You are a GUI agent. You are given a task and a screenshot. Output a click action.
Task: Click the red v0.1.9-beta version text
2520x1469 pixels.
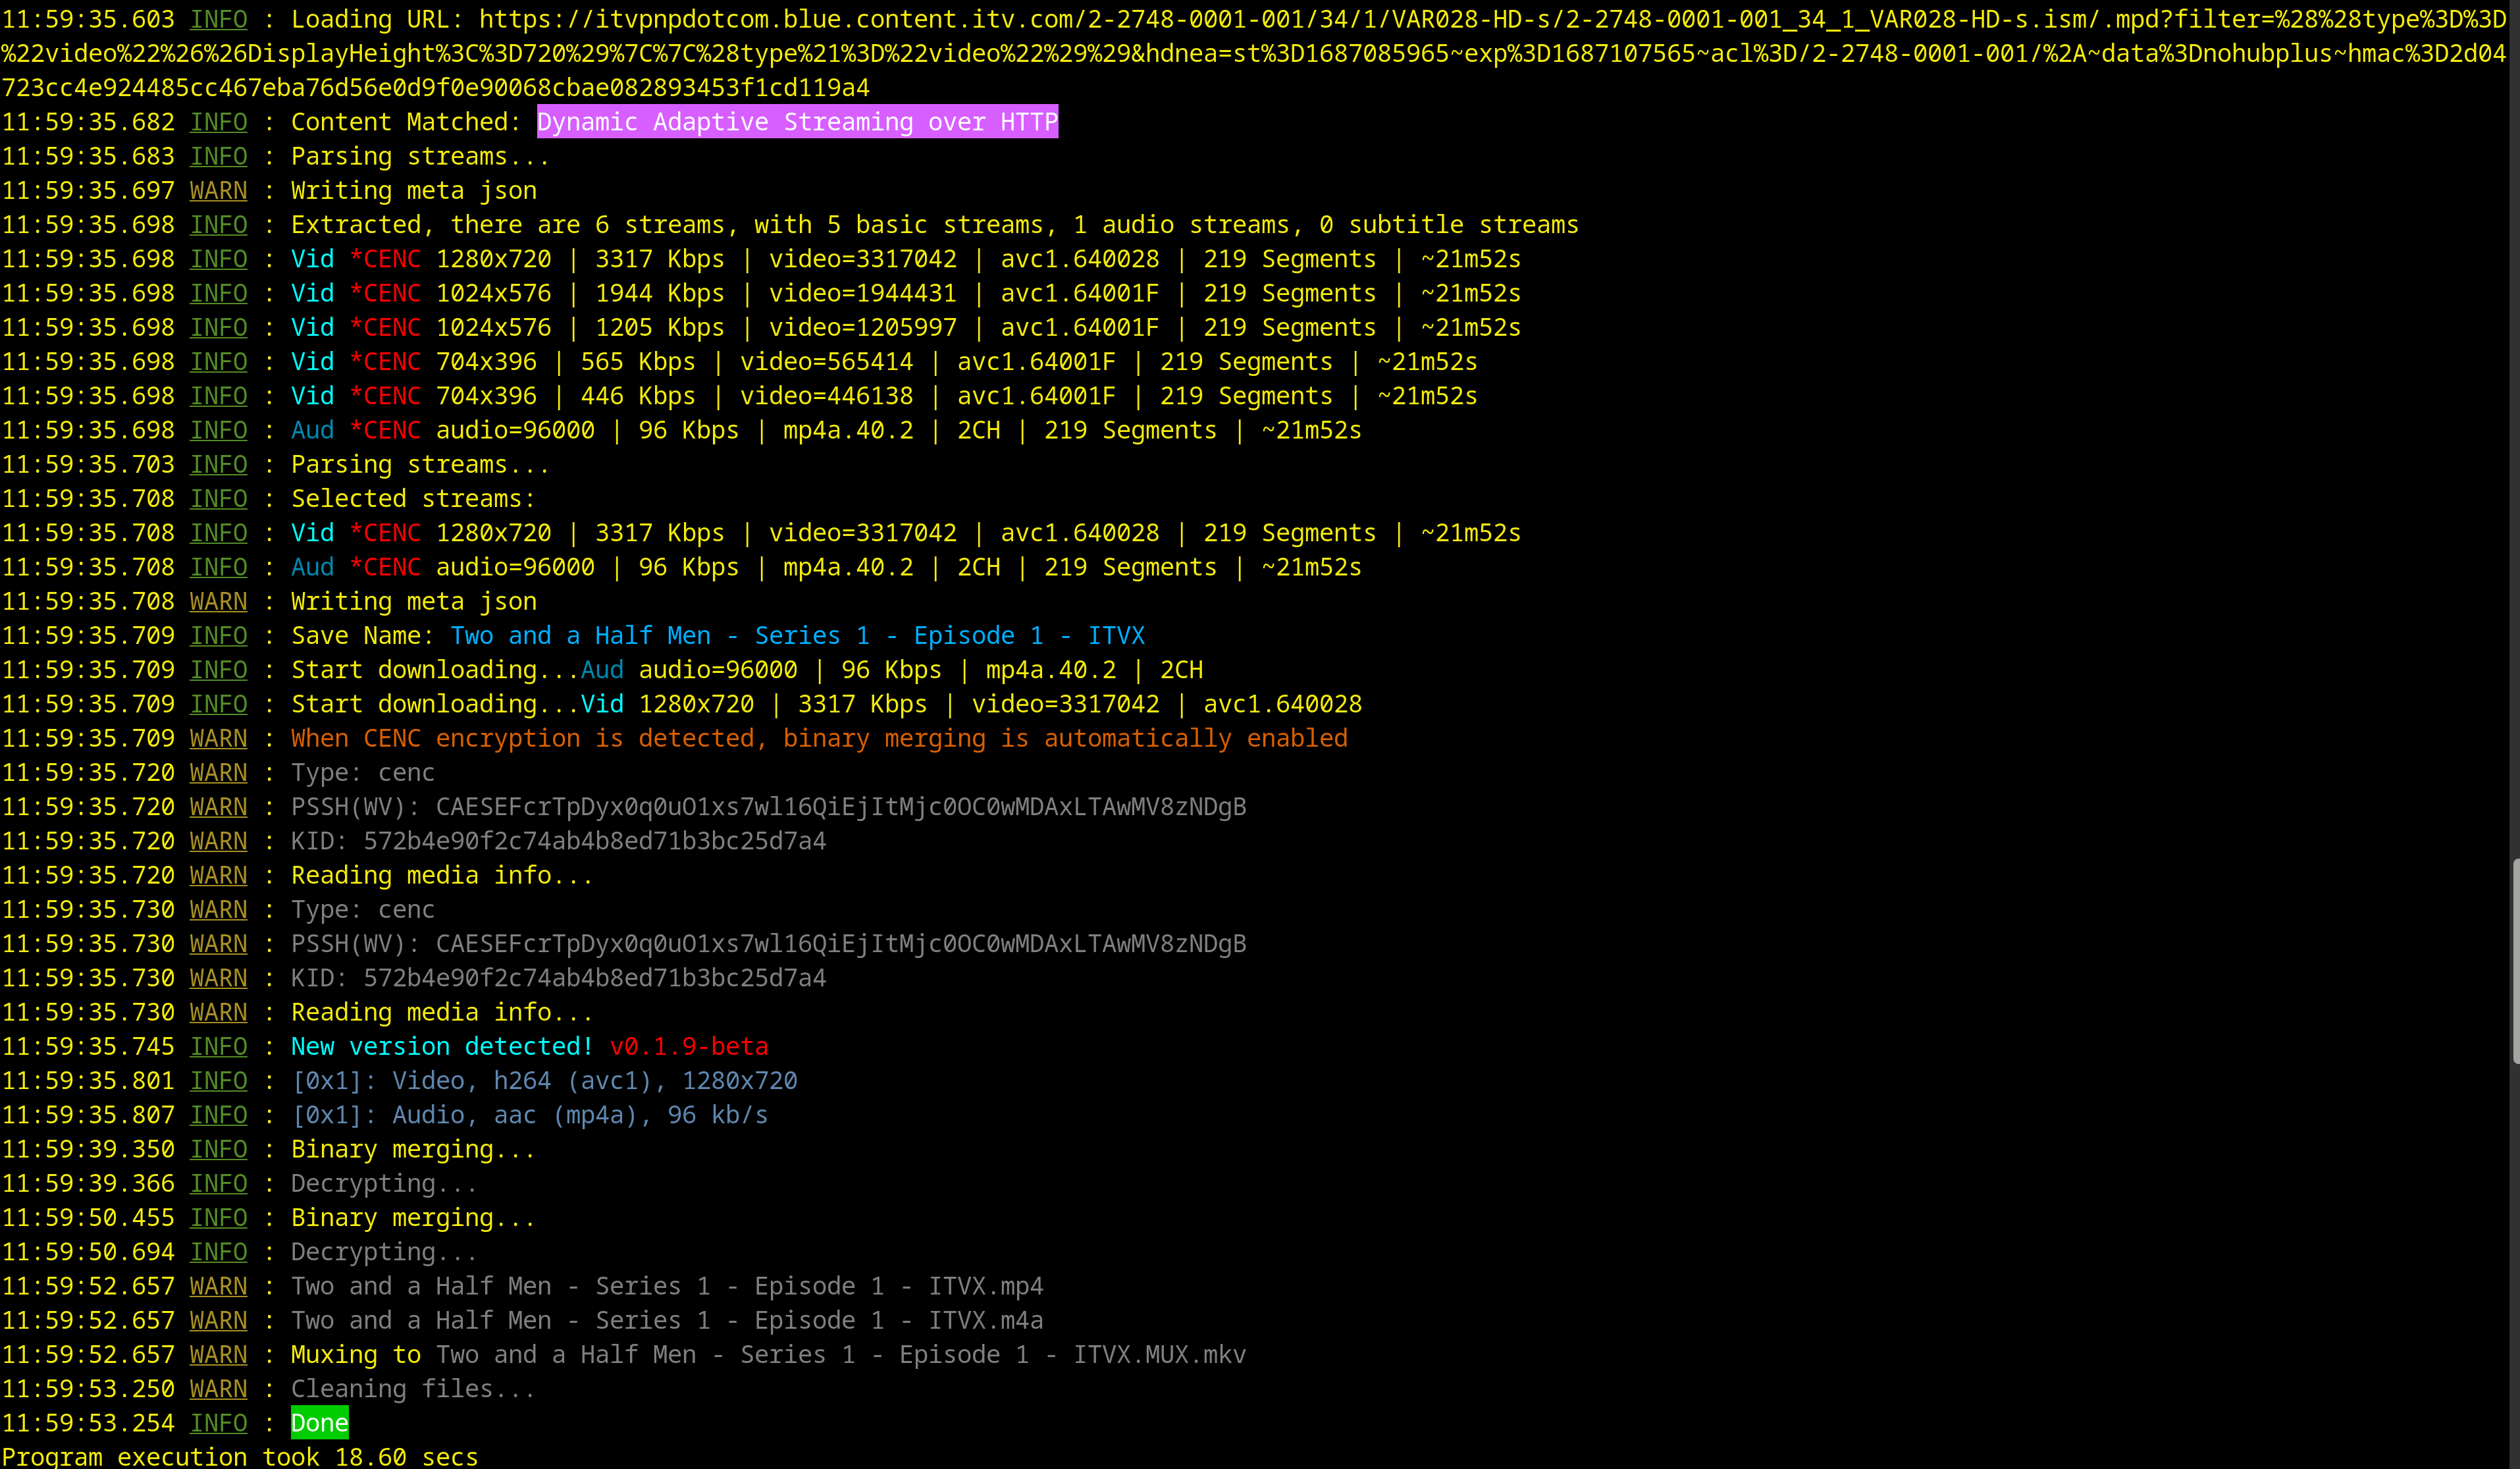coord(689,1046)
